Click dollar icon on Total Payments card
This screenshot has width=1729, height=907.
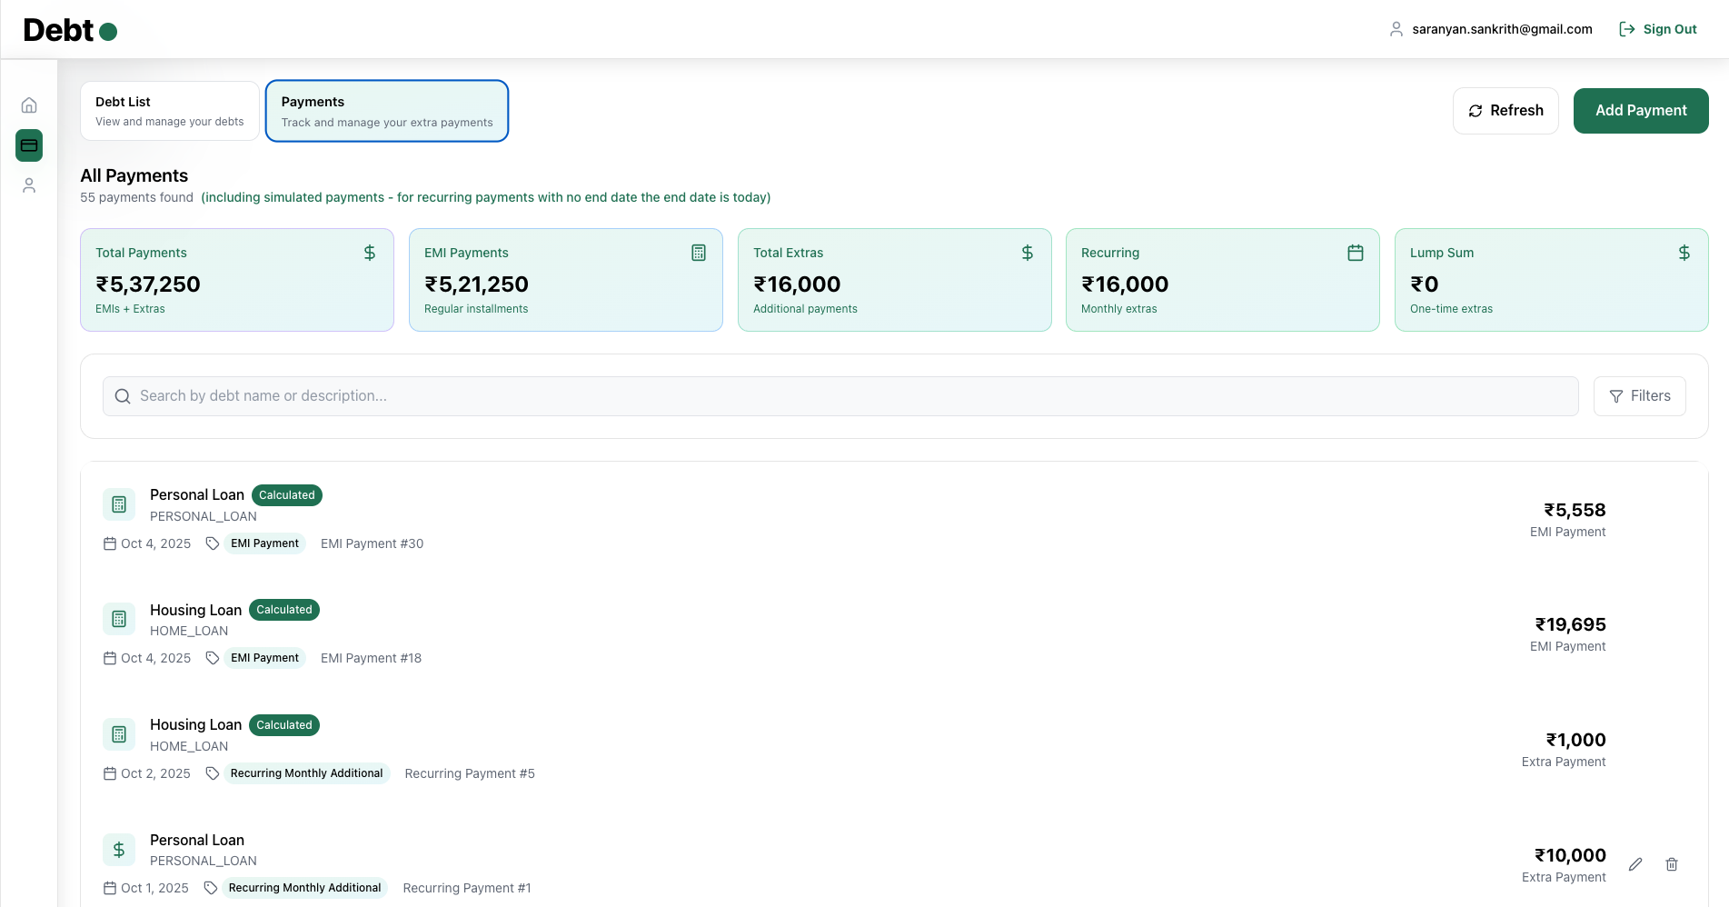click(x=370, y=253)
